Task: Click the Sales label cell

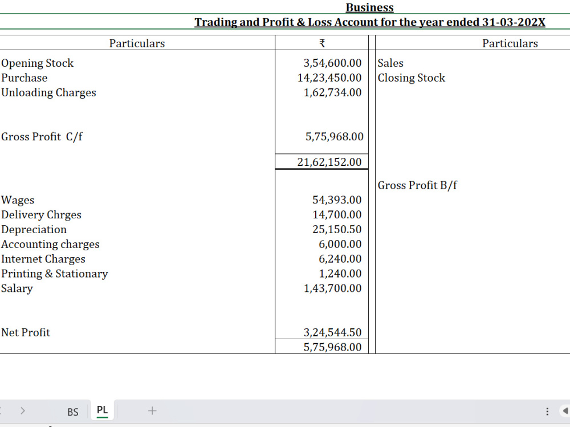Action: [390, 63]
